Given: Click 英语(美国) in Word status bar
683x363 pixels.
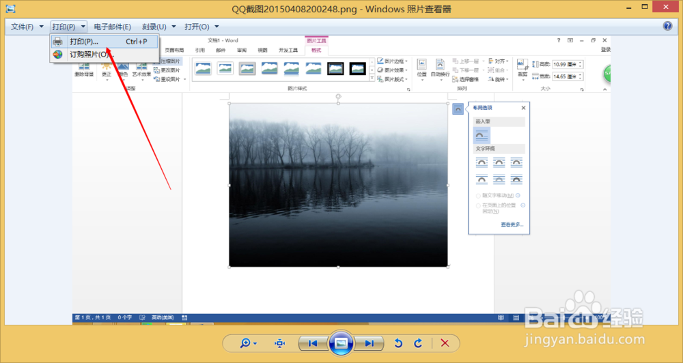Looking at the screenshot, I should [x=162, y=318].
